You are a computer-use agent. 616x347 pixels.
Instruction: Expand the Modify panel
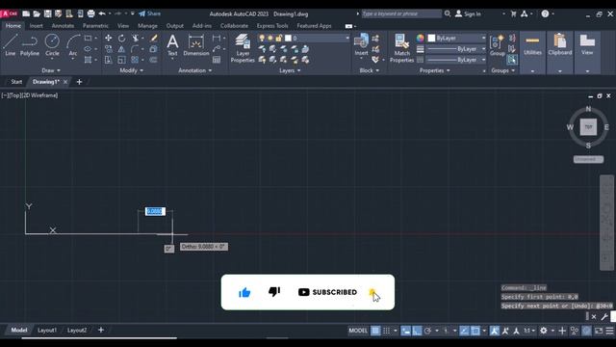[x=132, y=70]
